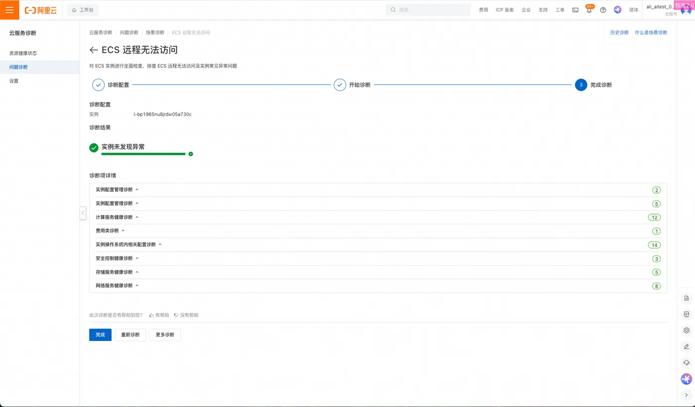695x407 pixels.
Task: Click the customer service headset icon
Action: coord(687,362)
